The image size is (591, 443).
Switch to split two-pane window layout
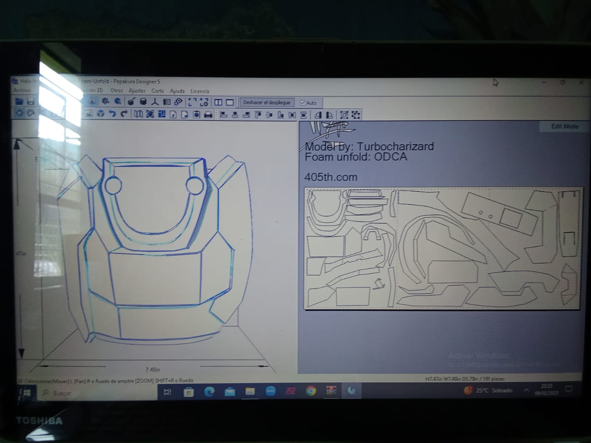(218, 102)
